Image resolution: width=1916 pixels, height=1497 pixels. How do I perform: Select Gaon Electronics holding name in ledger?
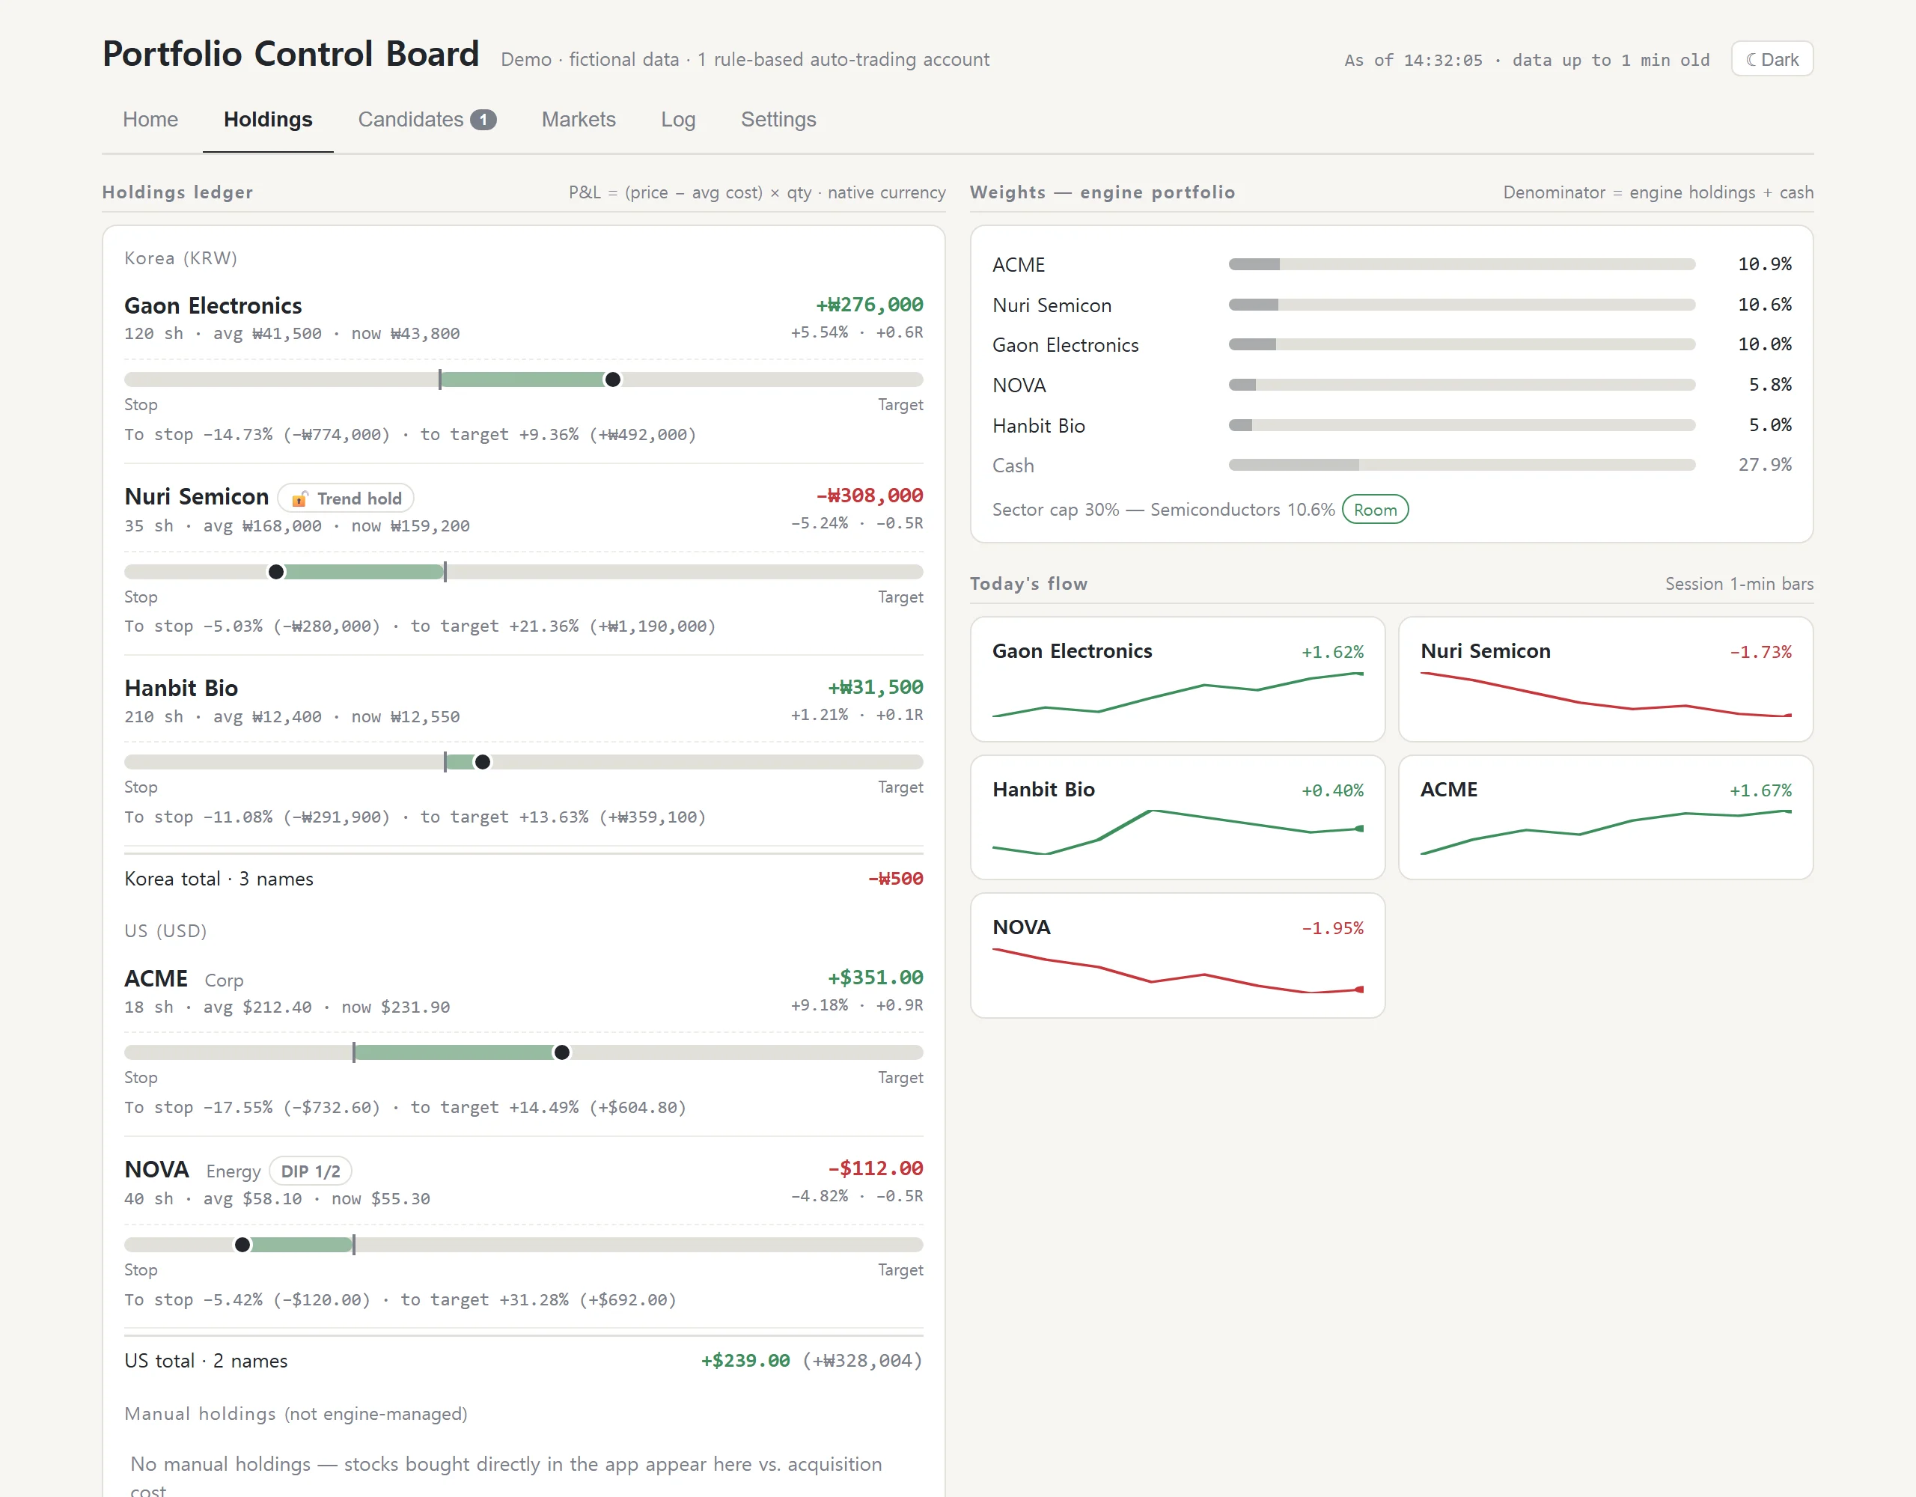pyautogui.click(x=213, y=305)
